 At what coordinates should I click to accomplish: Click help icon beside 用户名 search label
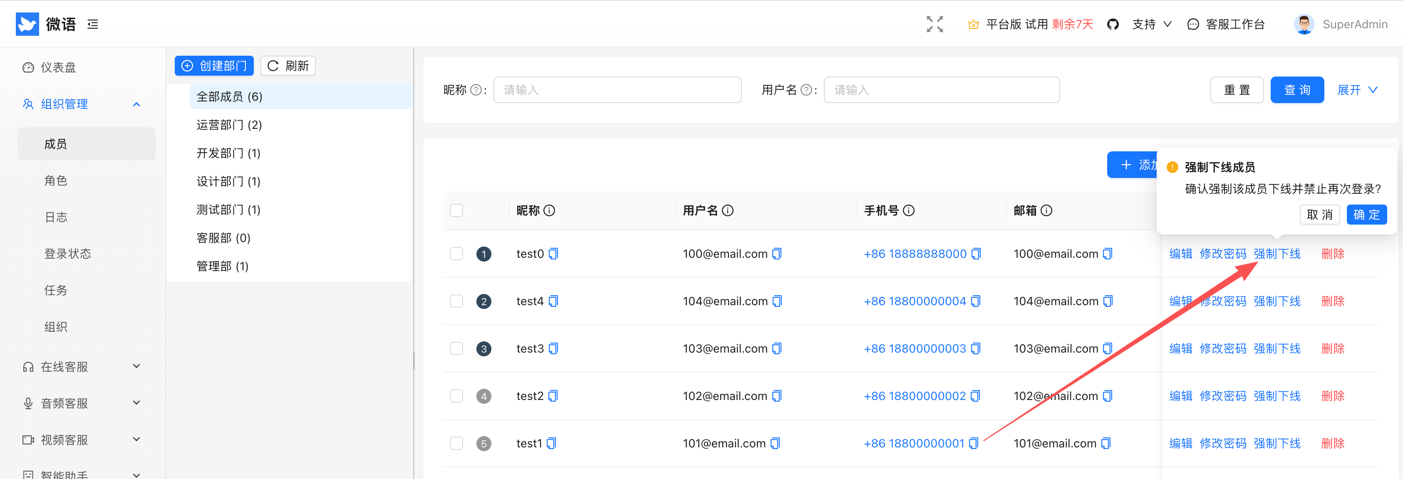pos(806,90)
